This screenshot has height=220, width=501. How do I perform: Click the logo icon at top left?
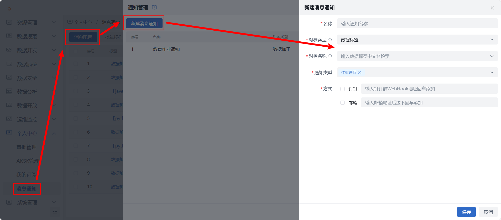[9, 9]
